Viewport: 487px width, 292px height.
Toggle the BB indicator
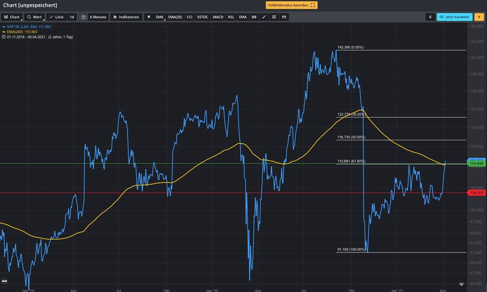(253, 17)
